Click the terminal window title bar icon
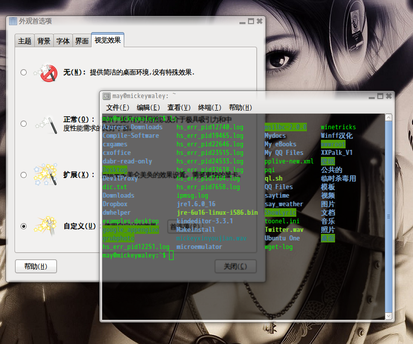The height and width of the screenshot is (344, 413). pyautogui.click(x=107, y=96)
